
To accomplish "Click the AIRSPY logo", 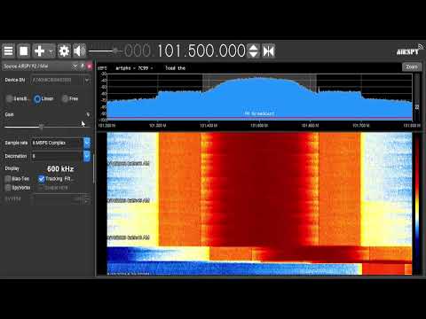I will (x=410, y=51).
